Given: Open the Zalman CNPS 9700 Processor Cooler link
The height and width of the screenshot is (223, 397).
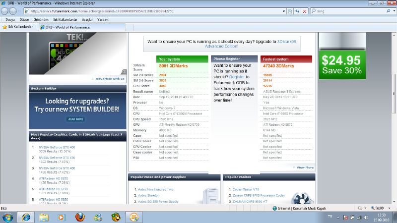Looking at the screenshot, I should pos(259,195).
